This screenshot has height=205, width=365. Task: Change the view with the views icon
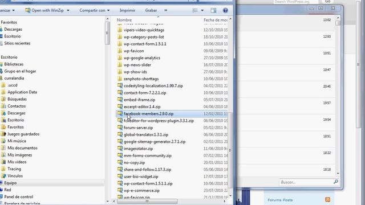point(195,10)
